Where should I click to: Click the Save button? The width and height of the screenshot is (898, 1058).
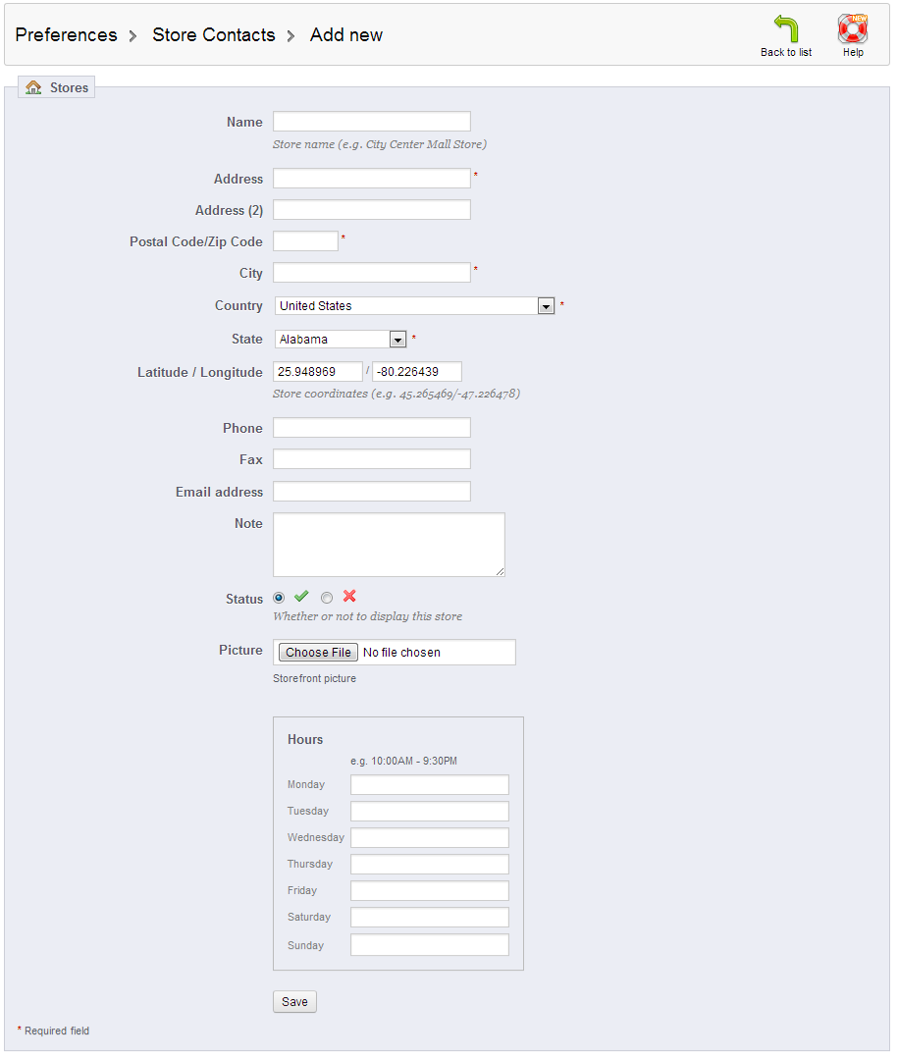(294, 1002)
